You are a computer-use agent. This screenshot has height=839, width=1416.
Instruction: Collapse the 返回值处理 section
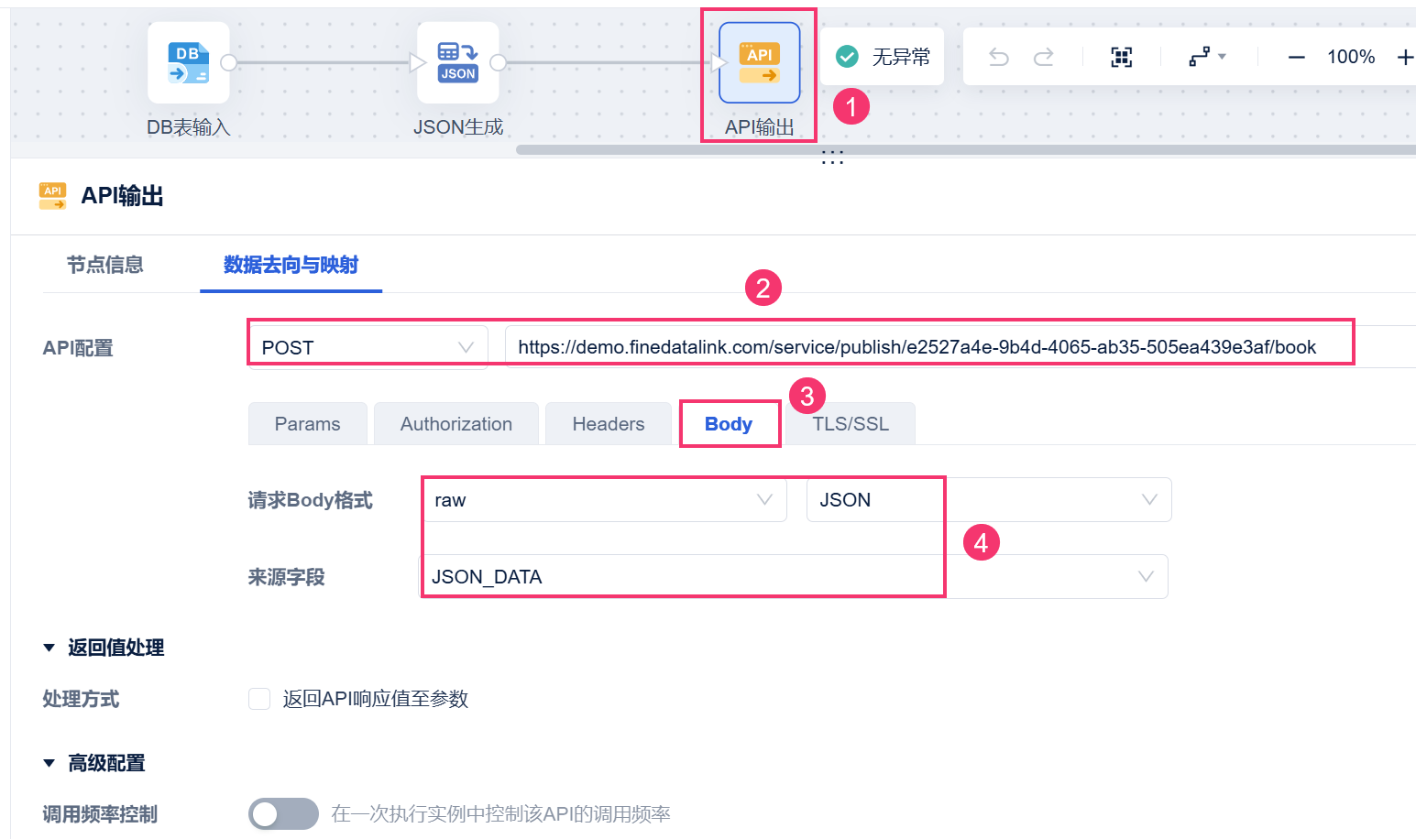(49, 648)
